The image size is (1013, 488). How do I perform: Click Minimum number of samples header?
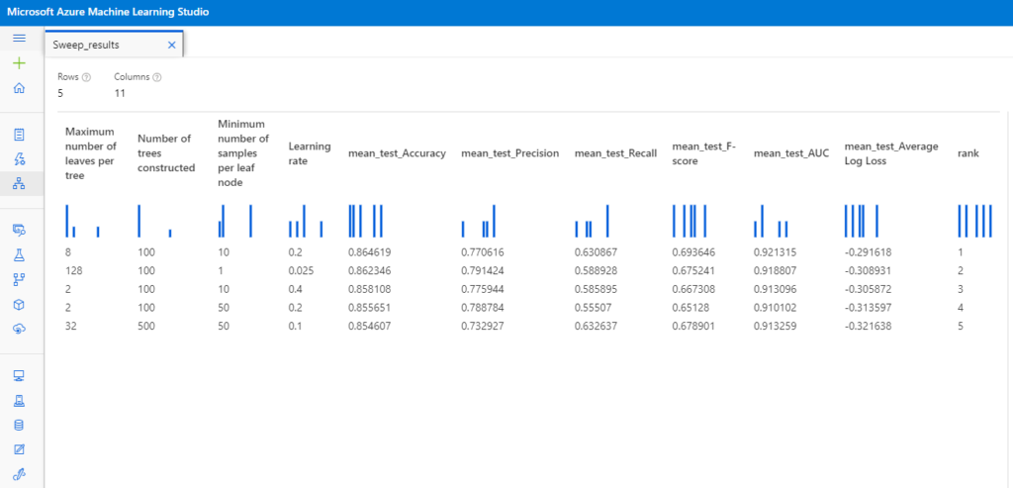click(x=243, y=153)
